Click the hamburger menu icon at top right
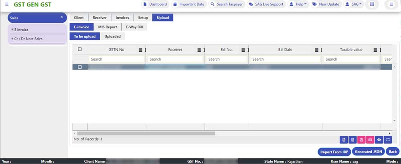 [x=391, y=4]
